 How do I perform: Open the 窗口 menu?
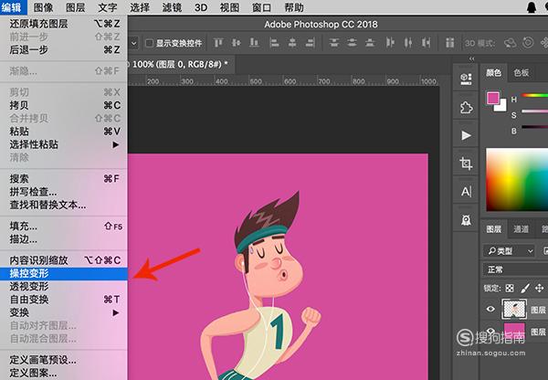coord(261,7)
